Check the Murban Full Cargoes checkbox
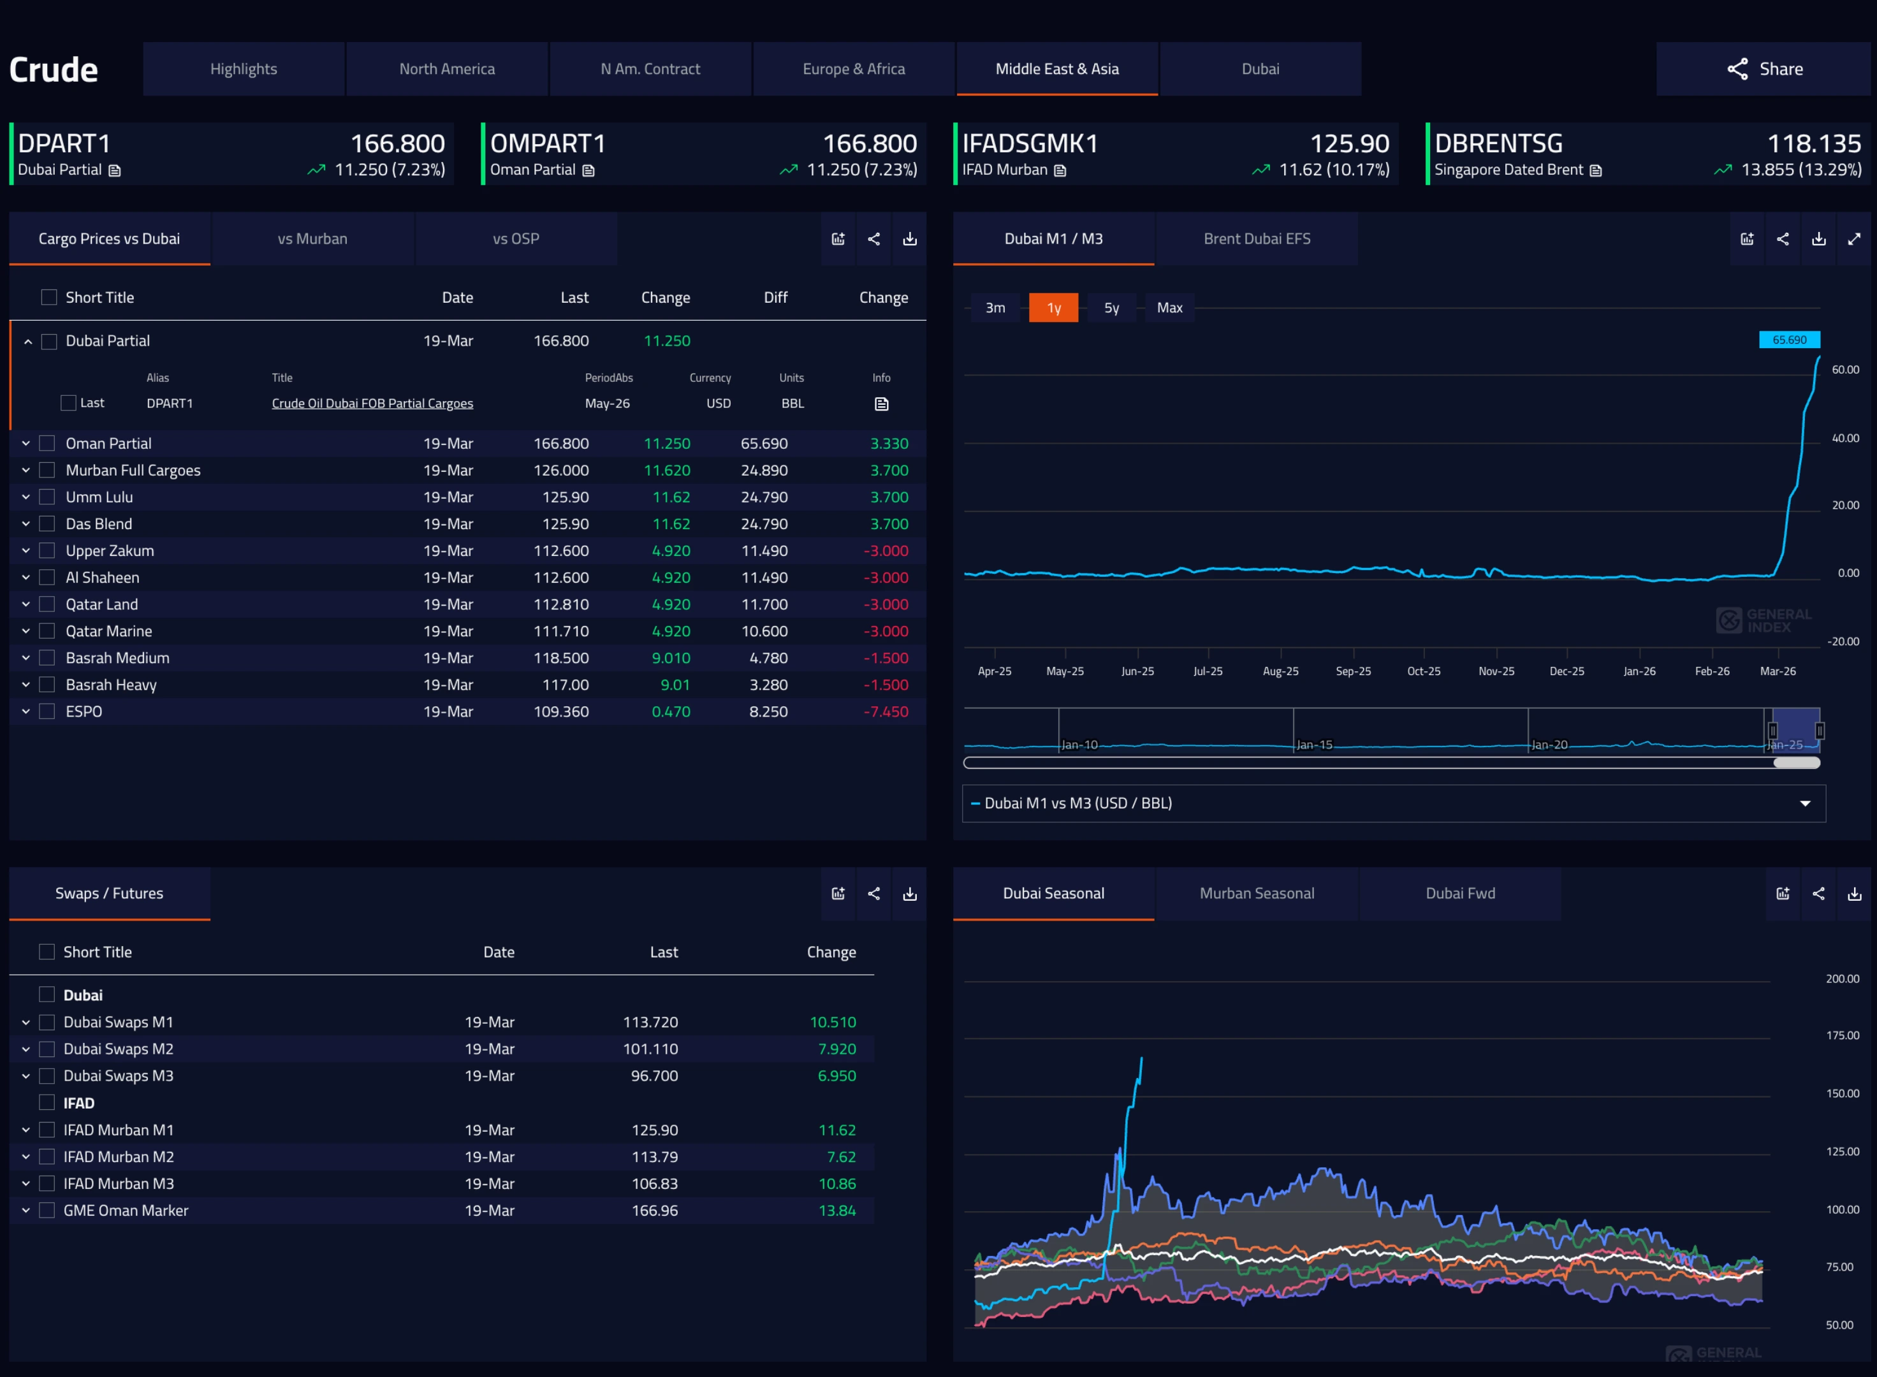1877x1377 pixels. point(48,470)
